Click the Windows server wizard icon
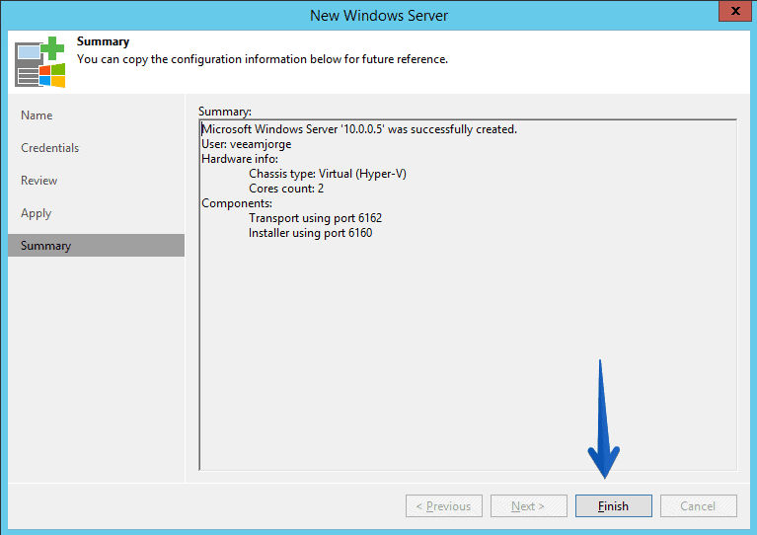This screenshot has height=535, width=757. coord(40,62)
